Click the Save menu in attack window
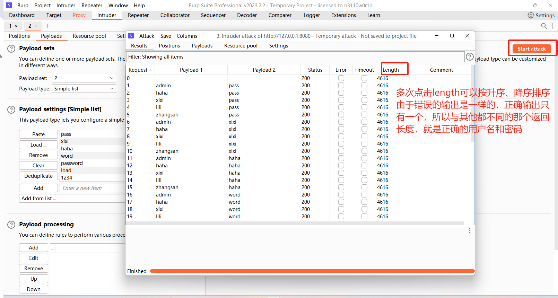Screen dimensions: 558x298 coord(166,36)
